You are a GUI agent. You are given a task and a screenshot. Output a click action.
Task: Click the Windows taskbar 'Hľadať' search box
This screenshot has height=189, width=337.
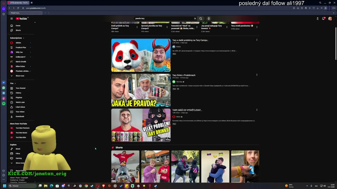coord(22,186)
